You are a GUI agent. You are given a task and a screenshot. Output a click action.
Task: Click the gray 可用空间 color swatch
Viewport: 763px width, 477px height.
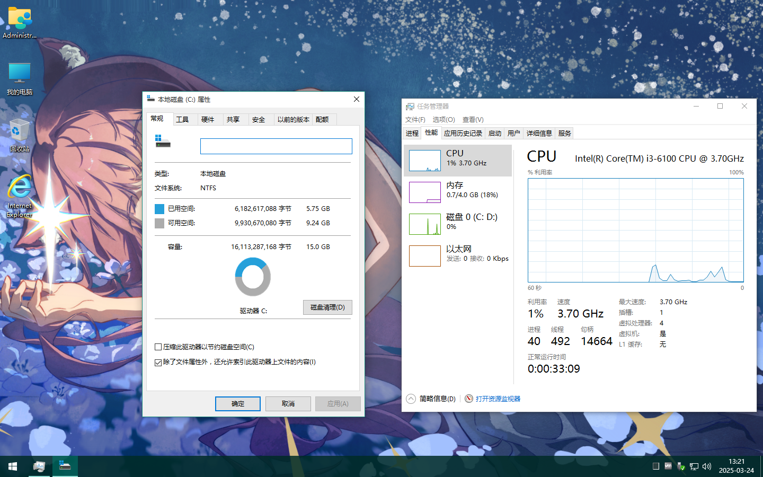[x=159, y=223]
